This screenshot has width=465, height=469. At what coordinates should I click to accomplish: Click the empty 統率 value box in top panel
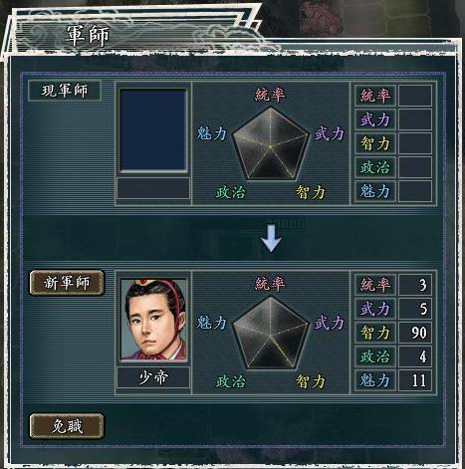point(415,96)
